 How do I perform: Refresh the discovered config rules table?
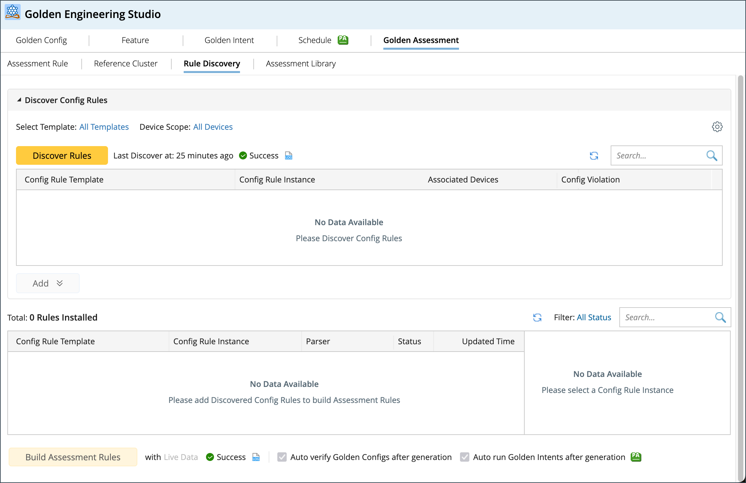(x=594, y=156)
